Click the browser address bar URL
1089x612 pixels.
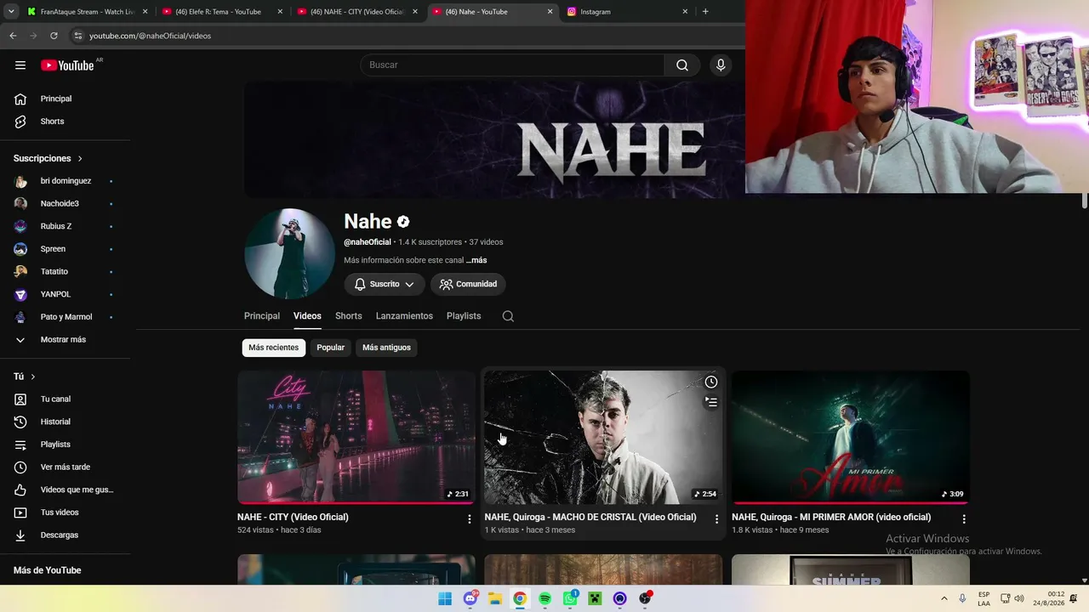[151, 36]
